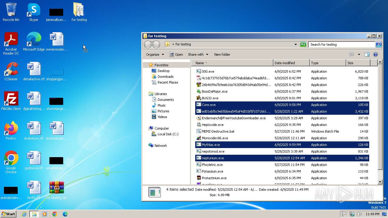This screenshot has width=388, height=218.
Task: Click Edge icon on the taskbar
Action: point(65,214)
